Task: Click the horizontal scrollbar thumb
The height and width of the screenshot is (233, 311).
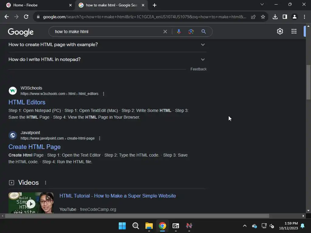Action: [137, 216]
